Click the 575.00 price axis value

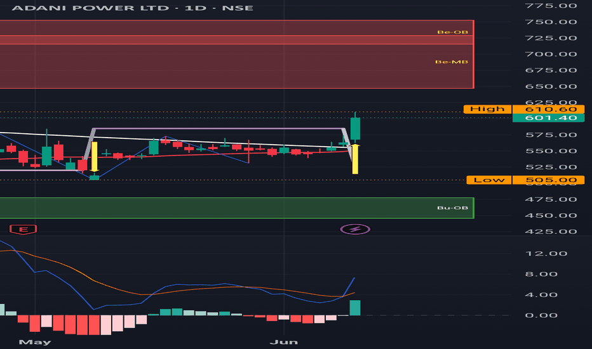(551, 135)
